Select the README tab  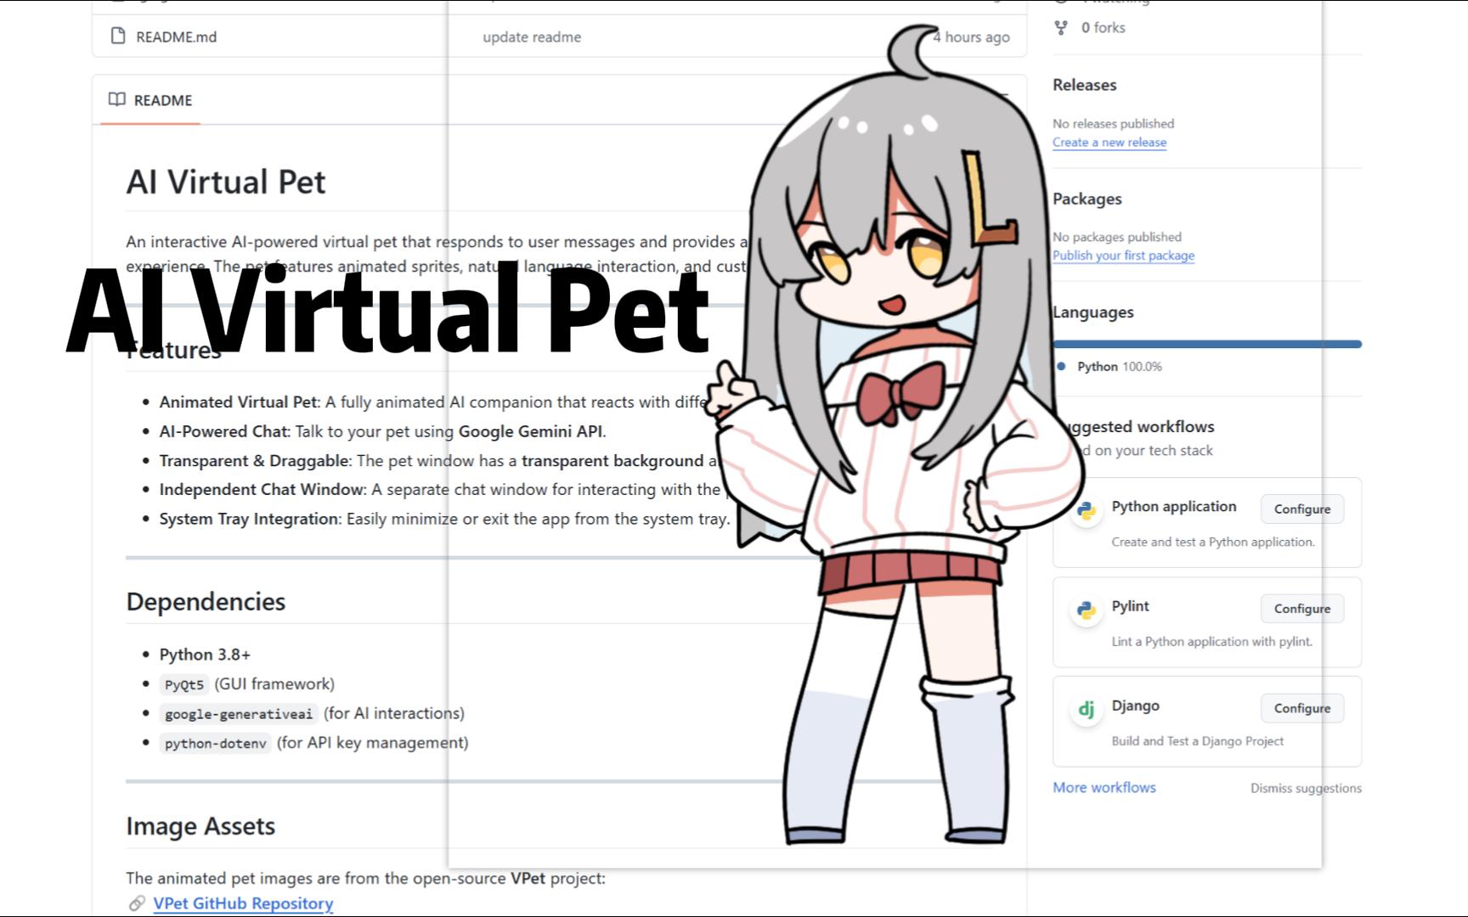click(150, 100)
